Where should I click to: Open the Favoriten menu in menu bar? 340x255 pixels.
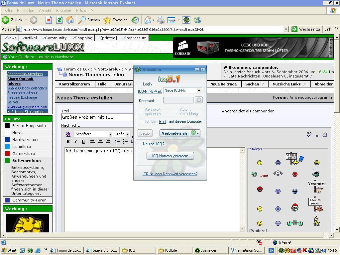[x=63, y=11]
